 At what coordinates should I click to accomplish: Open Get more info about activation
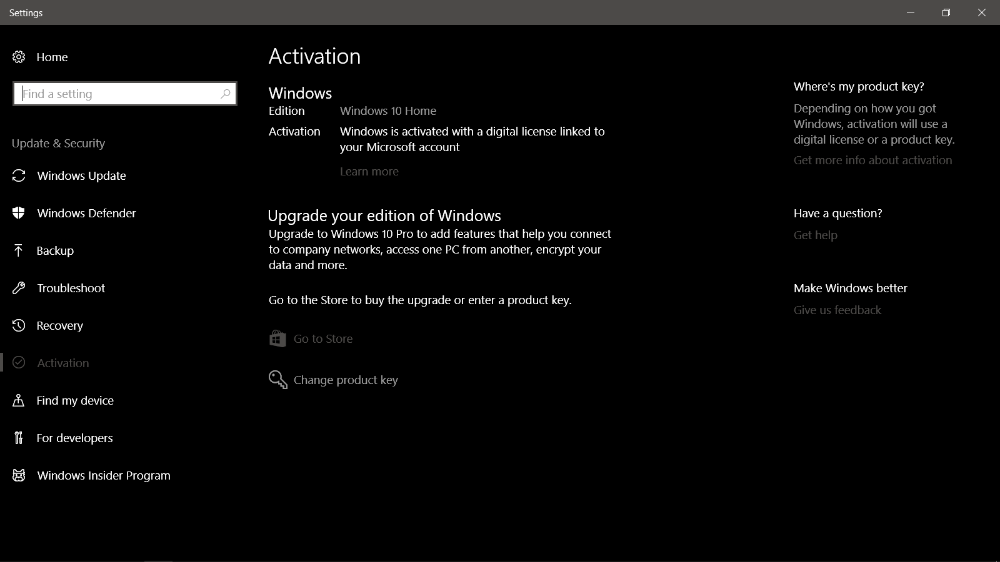pyautogui.click(x=872, y=160)
